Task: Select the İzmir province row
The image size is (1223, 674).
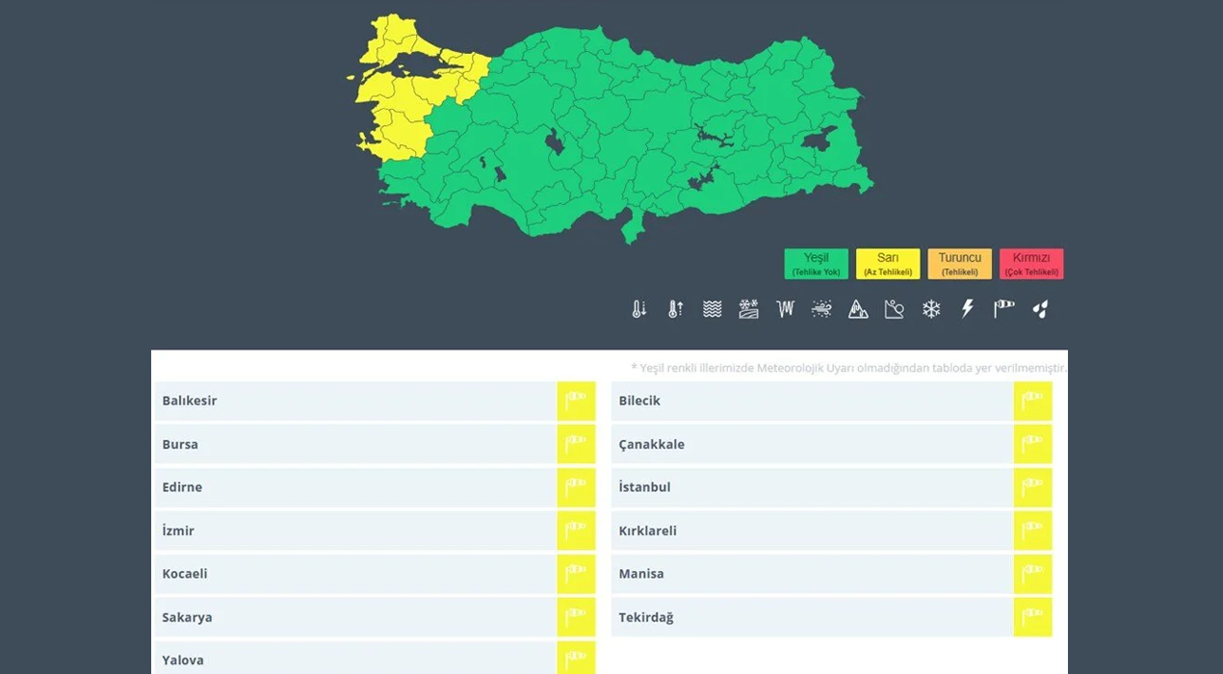Action: [356, 531]
